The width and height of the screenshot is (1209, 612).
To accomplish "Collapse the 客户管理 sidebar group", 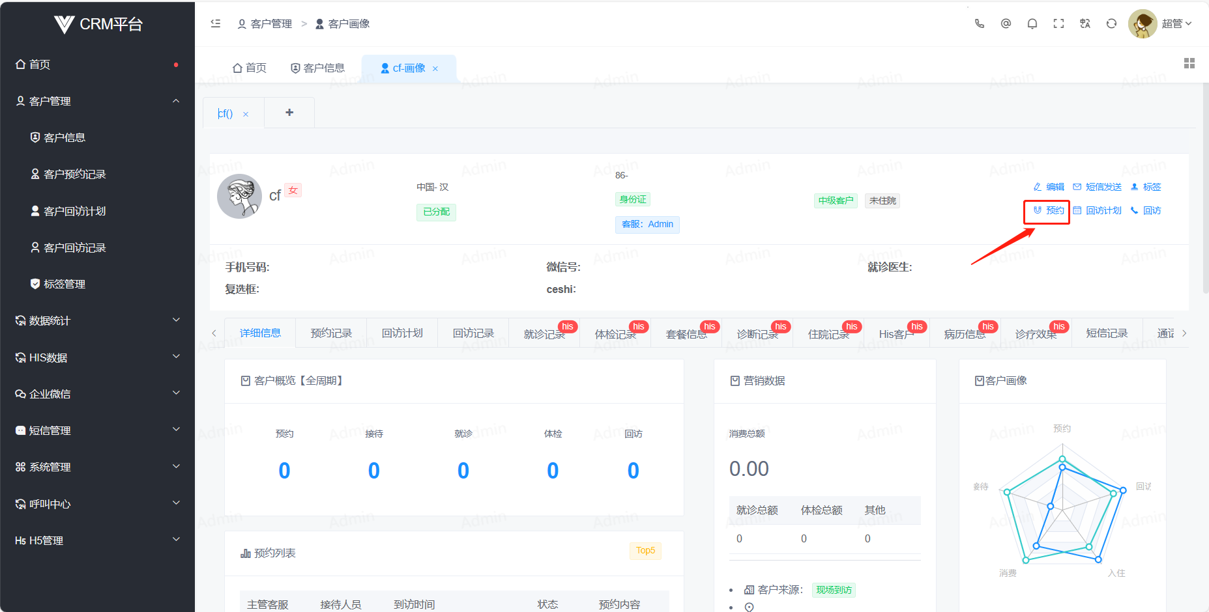I will 98,101.
